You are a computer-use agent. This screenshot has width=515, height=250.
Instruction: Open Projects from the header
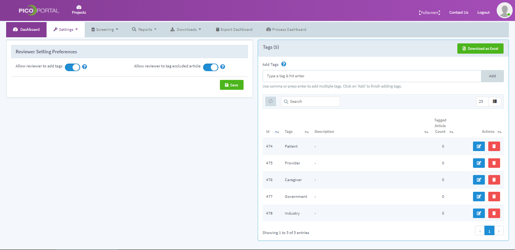(79, 10)
